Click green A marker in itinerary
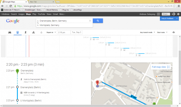The image size is (181, 107). tap(17, 71)
